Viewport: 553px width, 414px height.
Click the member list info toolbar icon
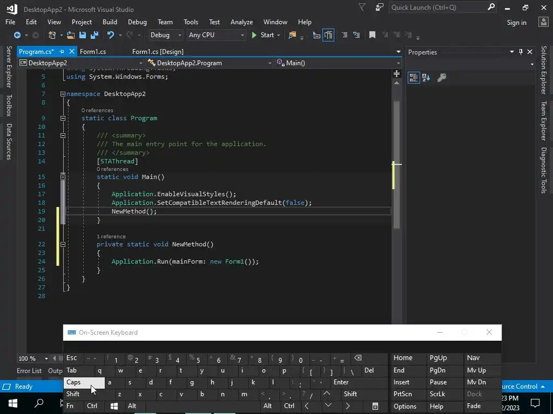point(316,35)
